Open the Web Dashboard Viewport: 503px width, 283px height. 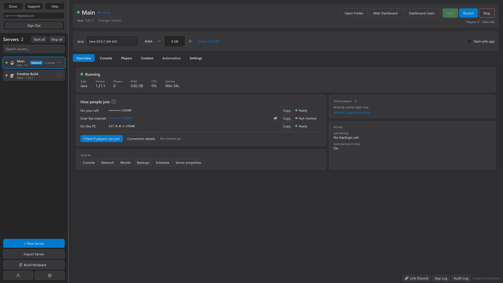[385, 13]
